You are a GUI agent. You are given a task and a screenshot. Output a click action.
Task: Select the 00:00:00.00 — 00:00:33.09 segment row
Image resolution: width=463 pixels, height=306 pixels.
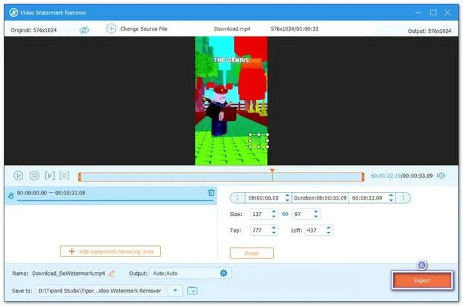click(96, 193)
